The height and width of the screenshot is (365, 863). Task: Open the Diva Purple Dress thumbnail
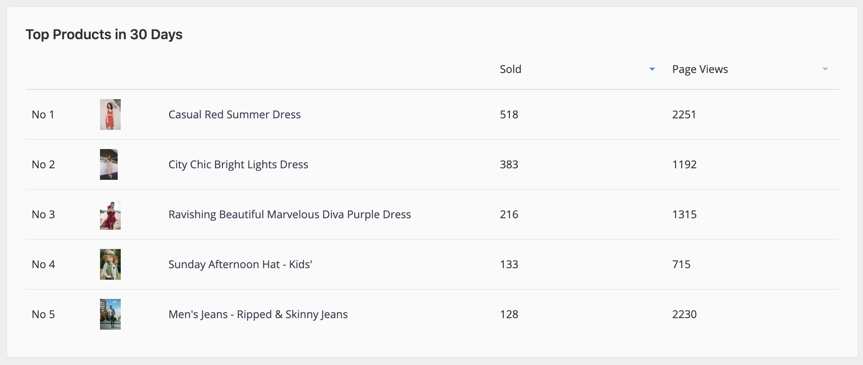click(110, 214)
